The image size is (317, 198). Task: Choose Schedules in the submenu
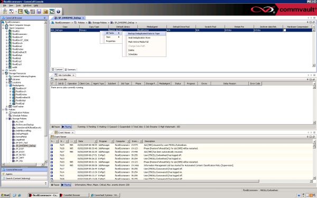tap(133, 54)
